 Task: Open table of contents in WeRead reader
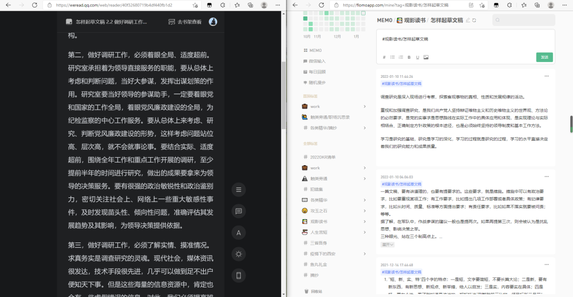(239, 190)
